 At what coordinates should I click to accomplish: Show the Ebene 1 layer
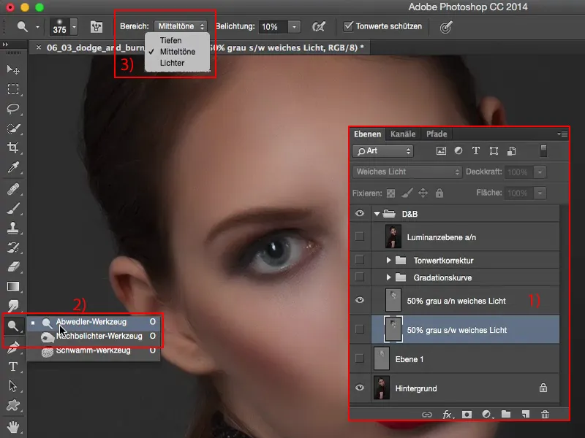(x=359, y=358)
